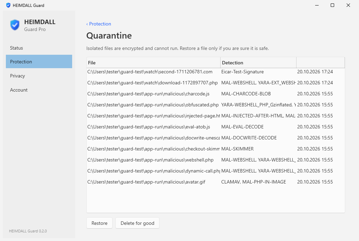The image size is (359, 241).
Task: Maximize the HEIMDALL Guard window
Action: coord(332,5)
